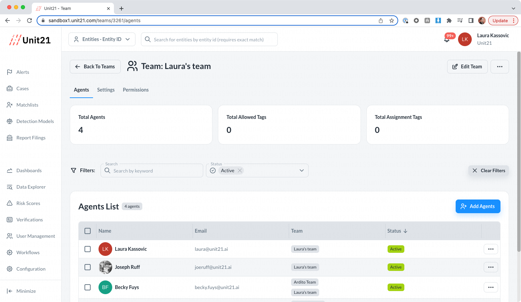Open Workflows page

[23, 252]
